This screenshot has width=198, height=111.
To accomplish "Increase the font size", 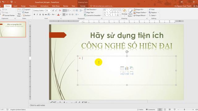I will 53,10.
